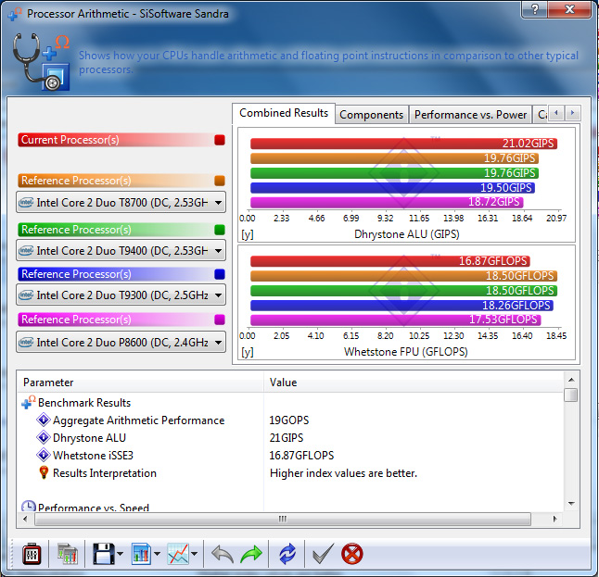Click the red 16.87GFLOPS Whetstone bar
This screenshot has width=599, height=577.
(x=390, y=261)
